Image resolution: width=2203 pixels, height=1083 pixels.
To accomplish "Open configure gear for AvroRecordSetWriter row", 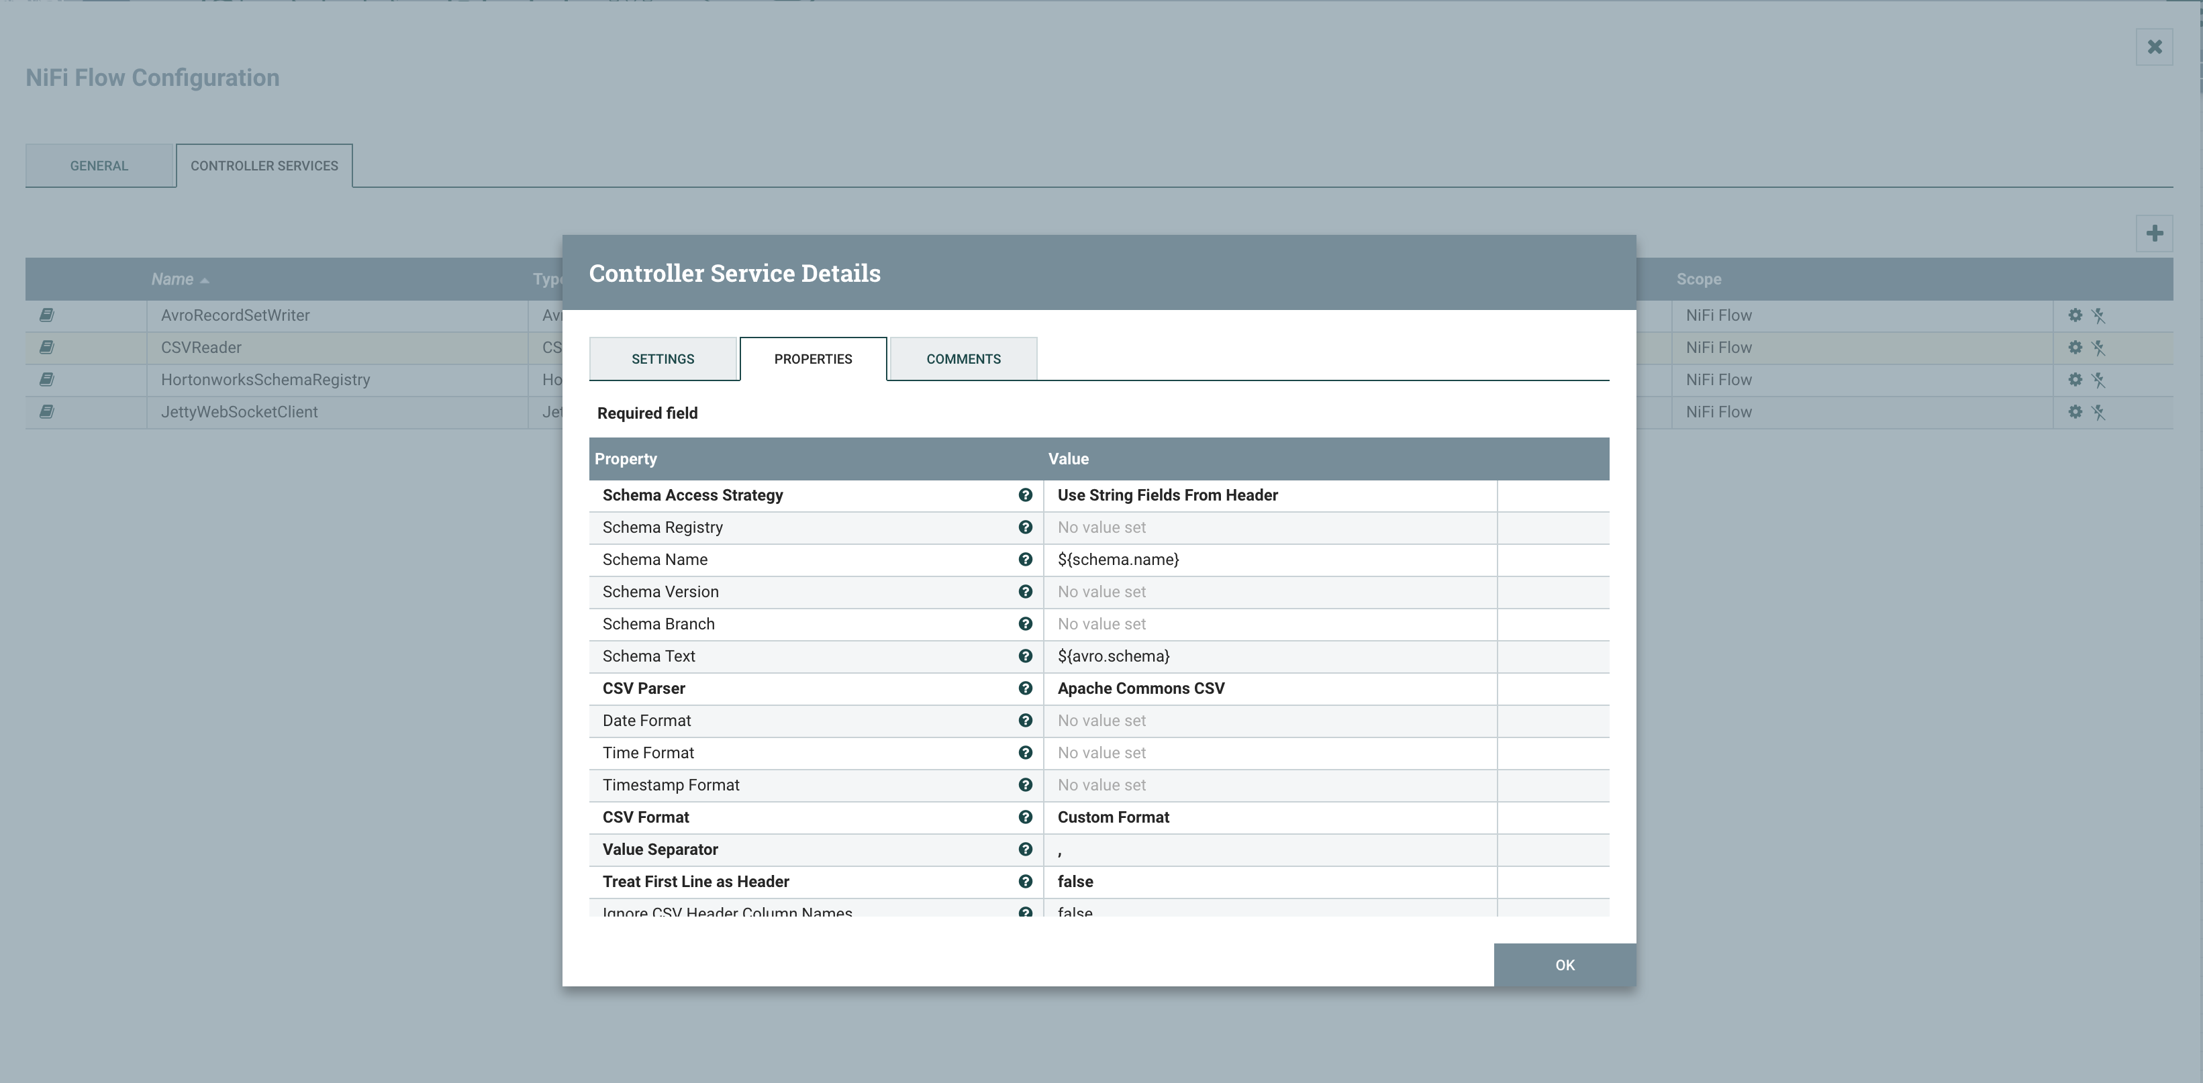I will [2075, 315].
